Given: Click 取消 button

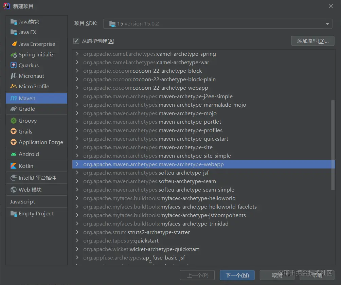Looking at the screenshot, I should [x=277, y=275].
